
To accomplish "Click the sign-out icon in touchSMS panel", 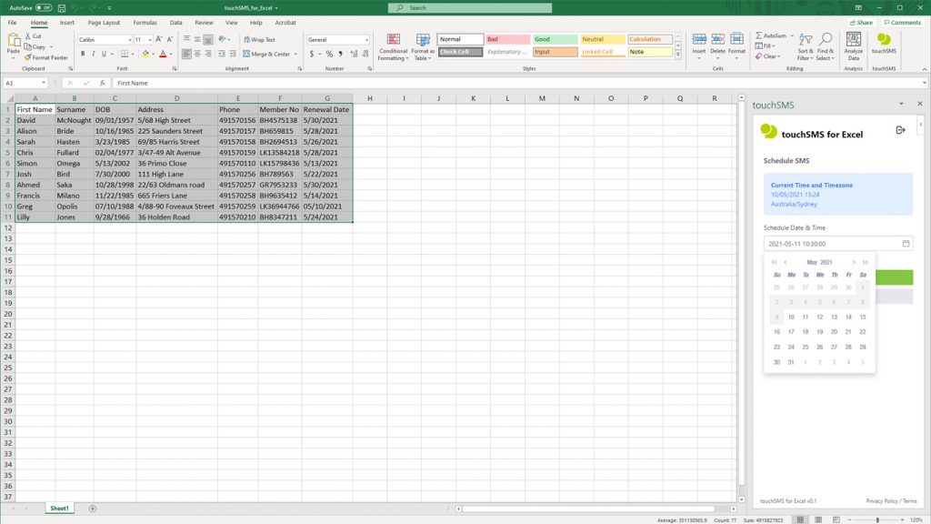I will (x=902, y=129).
